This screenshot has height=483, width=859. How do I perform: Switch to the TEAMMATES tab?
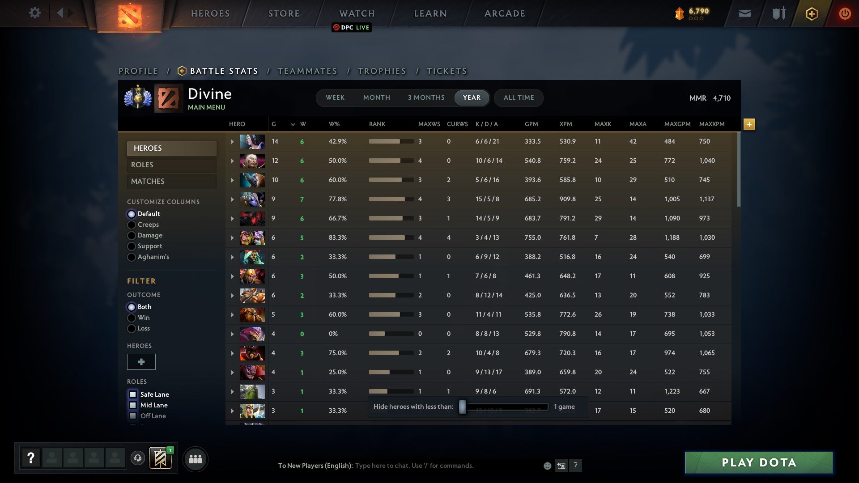(x=308, y=71)
